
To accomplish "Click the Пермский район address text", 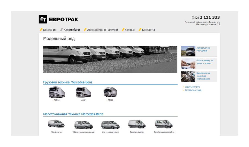I will [202, 23].
